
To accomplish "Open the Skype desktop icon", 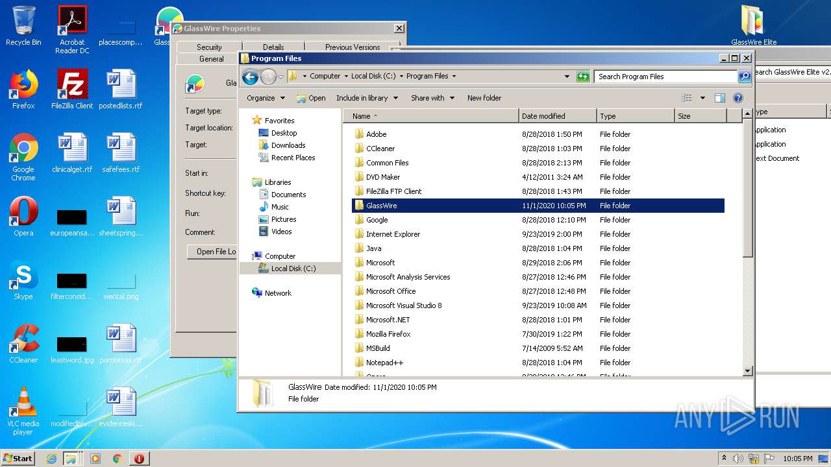I will point(23,280).
